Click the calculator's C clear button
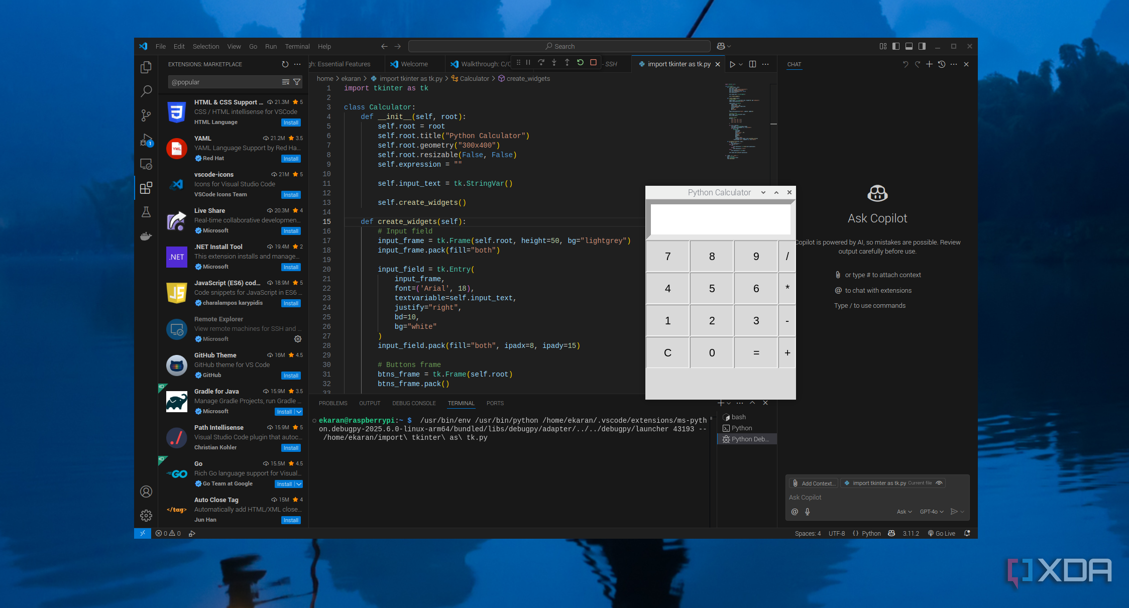The width and height of the screenshot is (1129, 608). [667, 353]
